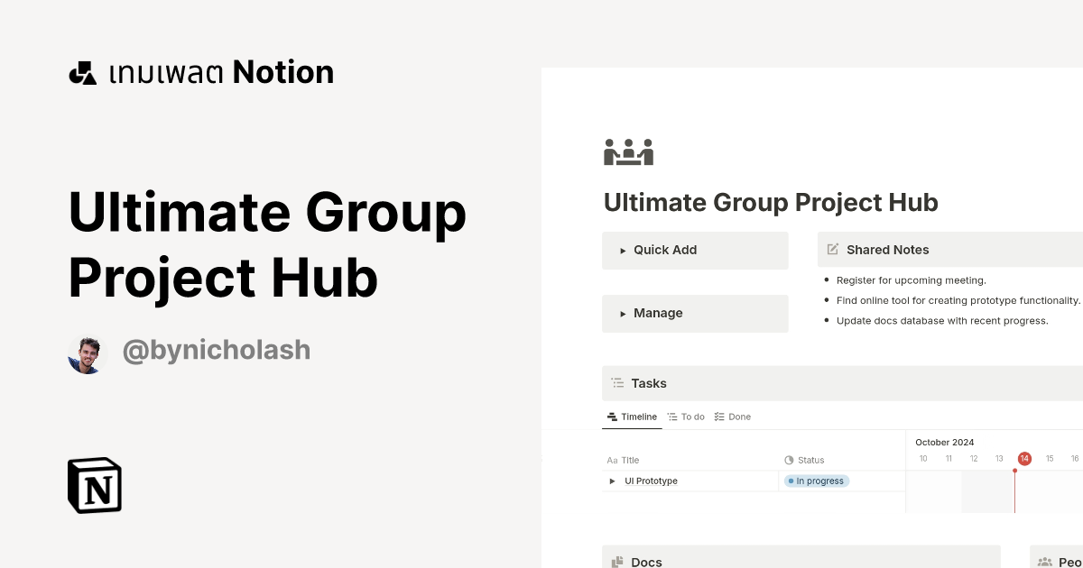Open the UI Prototype task
The height and width of the screenshot is (568, 1083).
coord(651,481)
